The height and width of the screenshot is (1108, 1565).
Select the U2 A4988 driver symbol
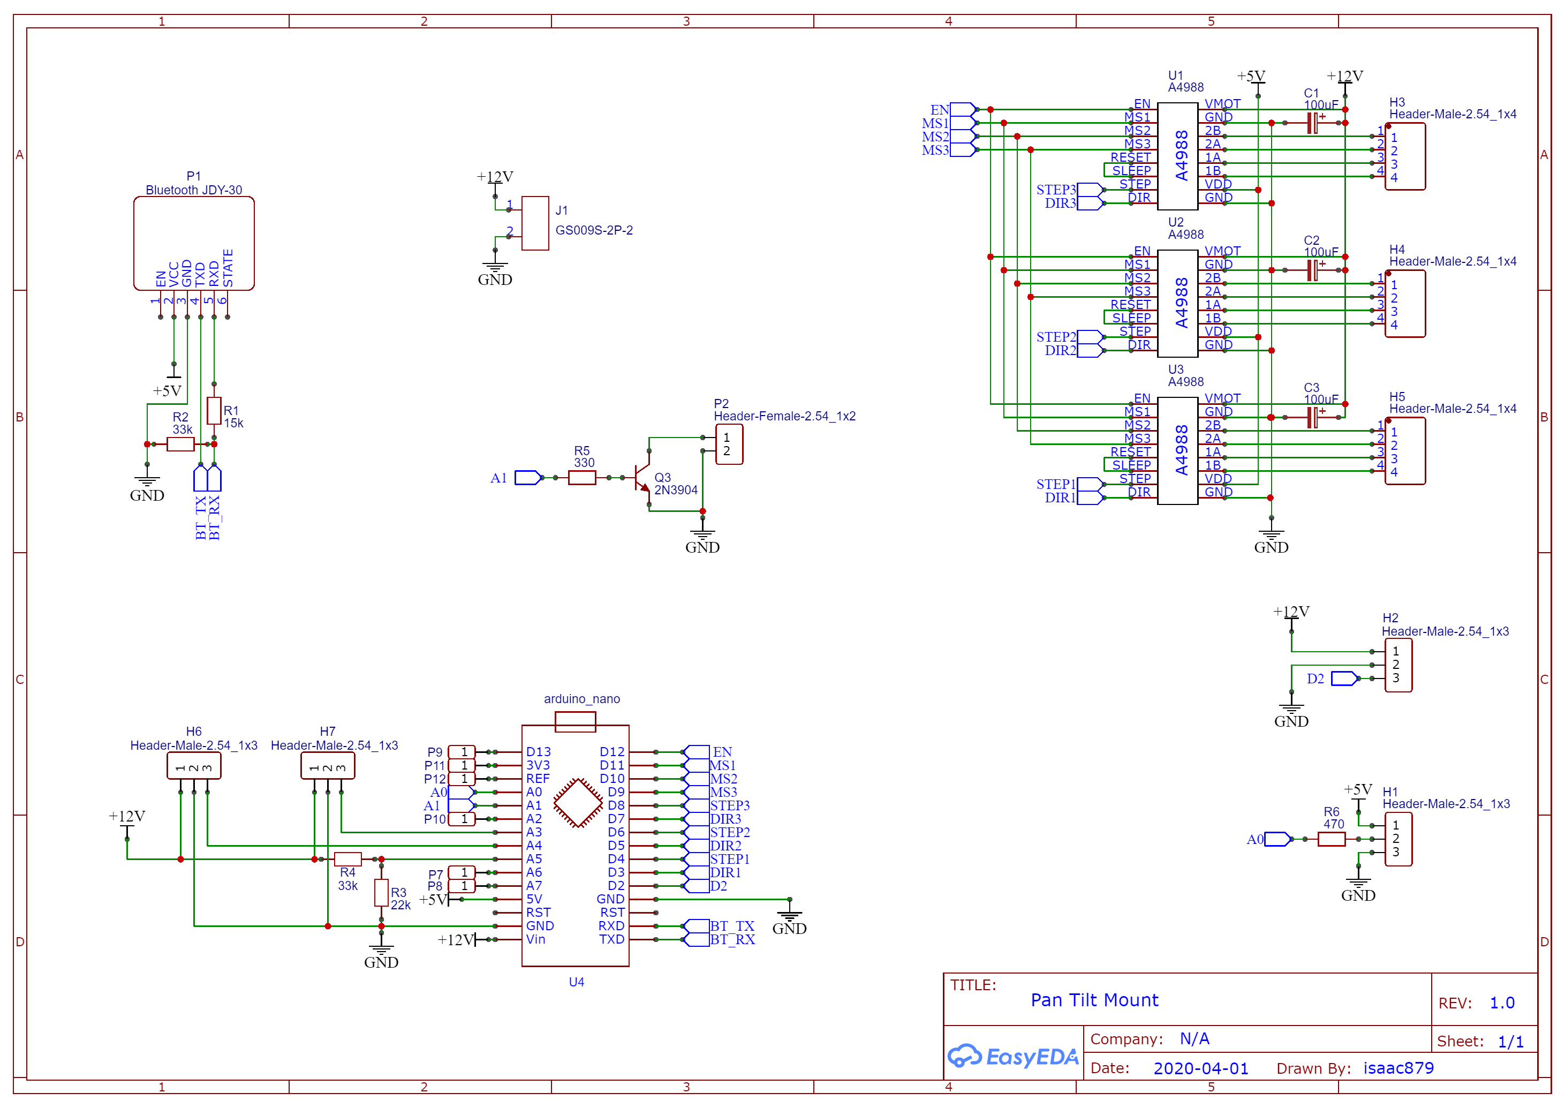(1178, 304)
